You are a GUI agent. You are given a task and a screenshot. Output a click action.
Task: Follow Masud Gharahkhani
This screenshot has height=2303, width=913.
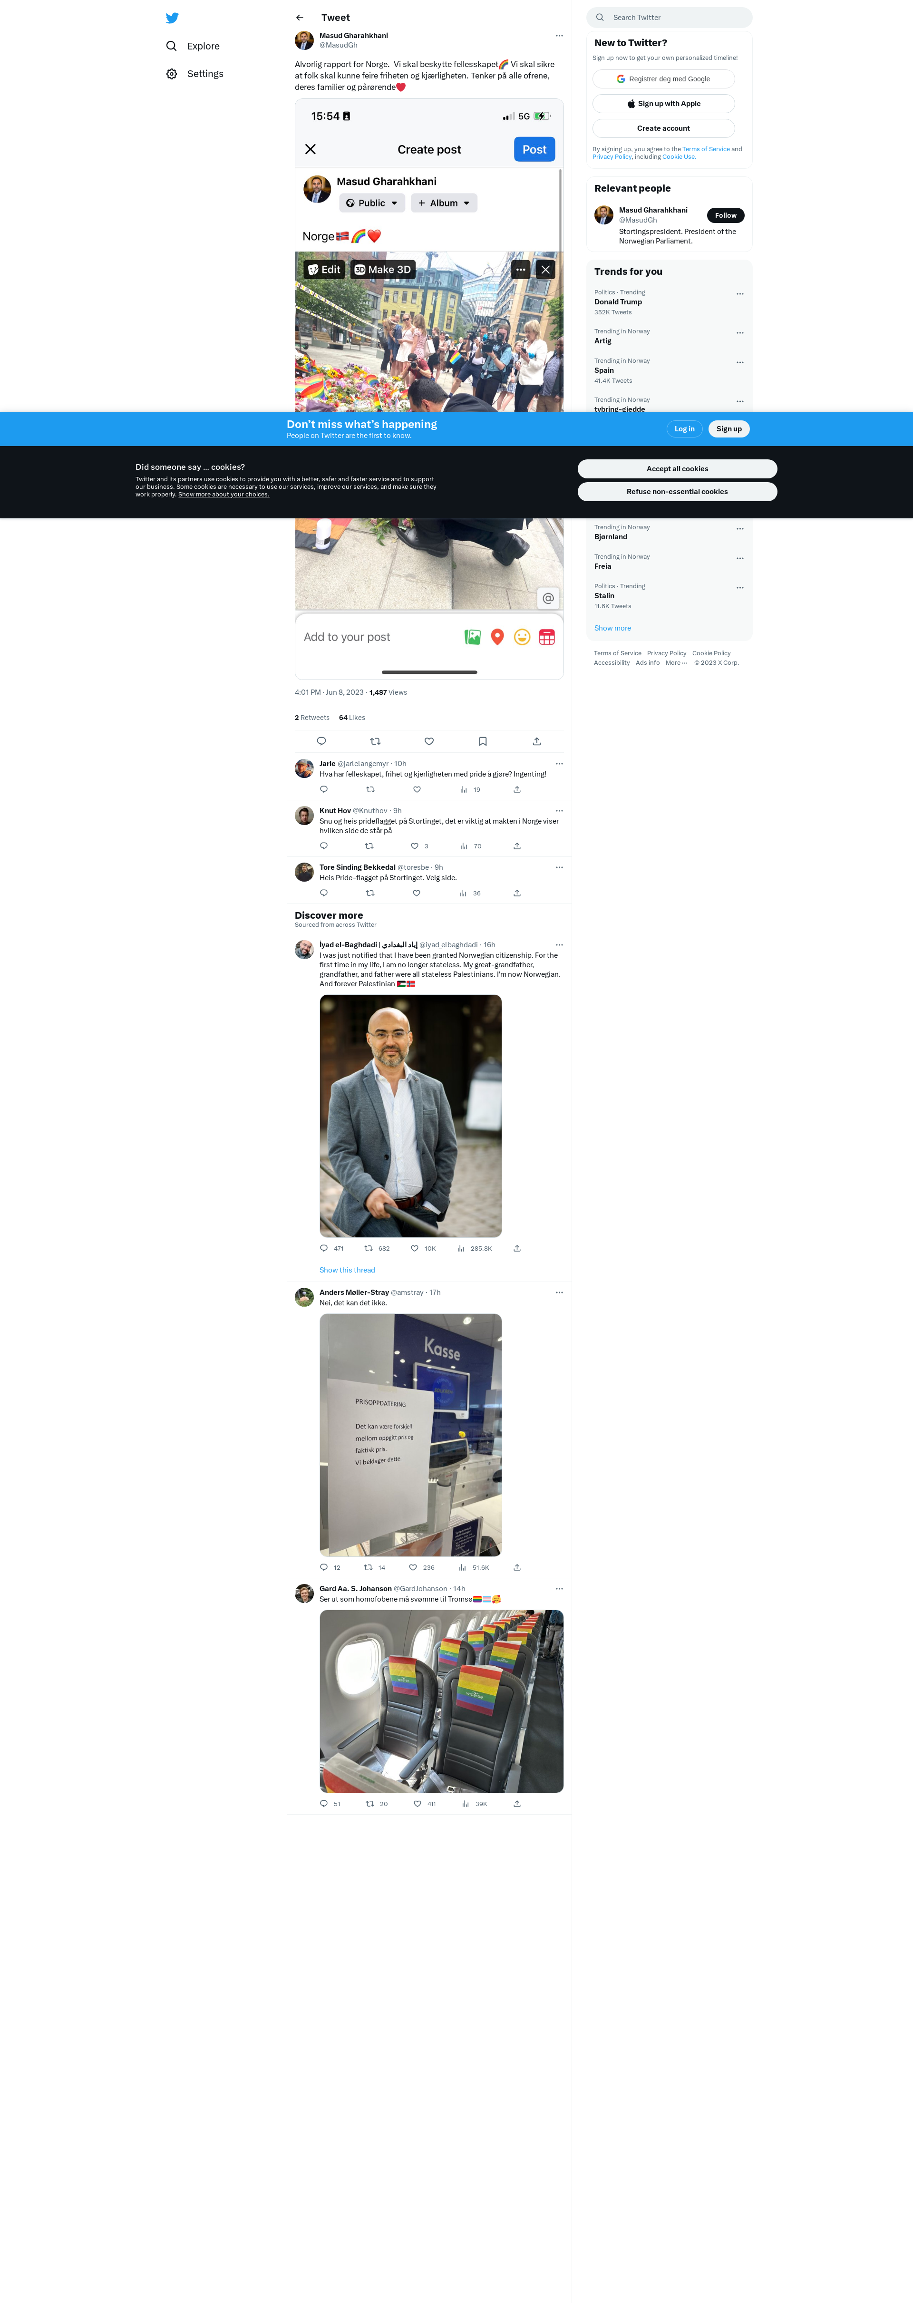coord(725,215)
